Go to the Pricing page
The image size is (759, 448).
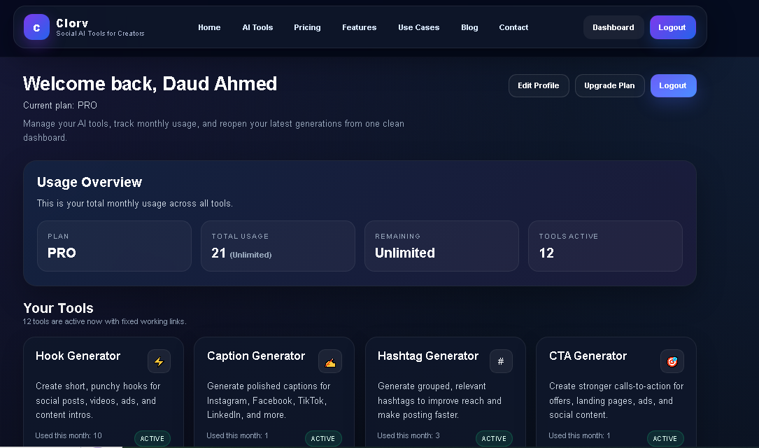307,27
